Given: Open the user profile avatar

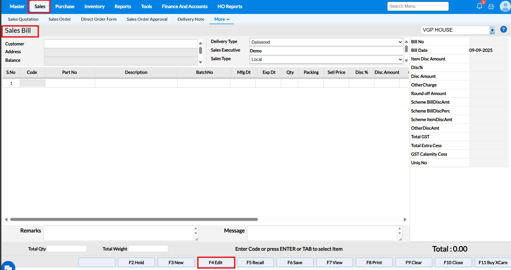Looking at the screenshot, I should 505,6.
